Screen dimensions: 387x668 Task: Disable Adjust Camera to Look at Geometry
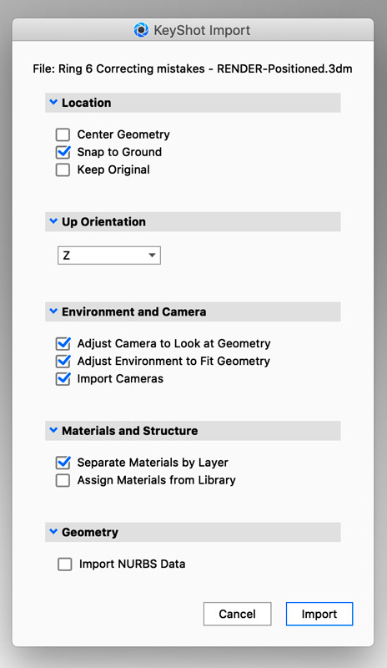[63, 343]
